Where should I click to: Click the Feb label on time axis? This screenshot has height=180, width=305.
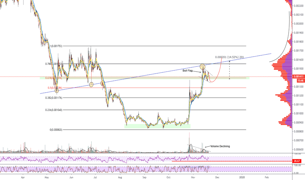(x=267, y=177)
